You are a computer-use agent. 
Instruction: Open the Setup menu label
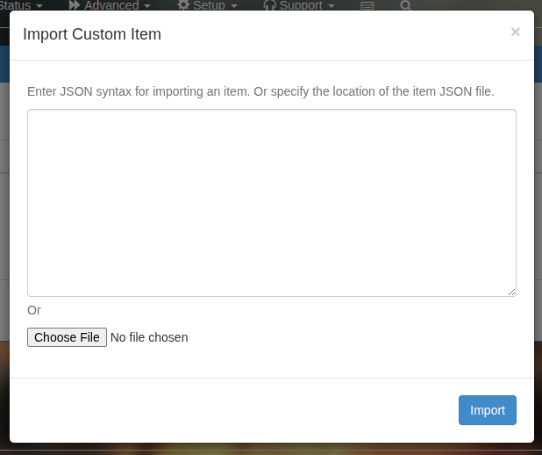point(209,5)
